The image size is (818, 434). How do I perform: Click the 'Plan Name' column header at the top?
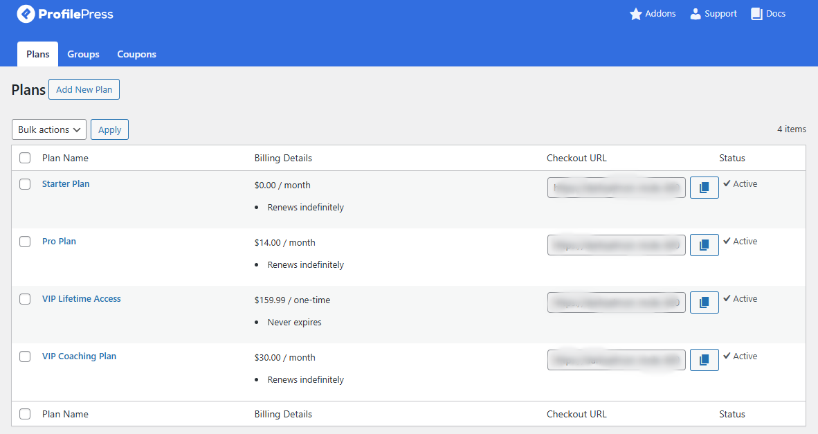pyautogui.click(x=65, y=158)
